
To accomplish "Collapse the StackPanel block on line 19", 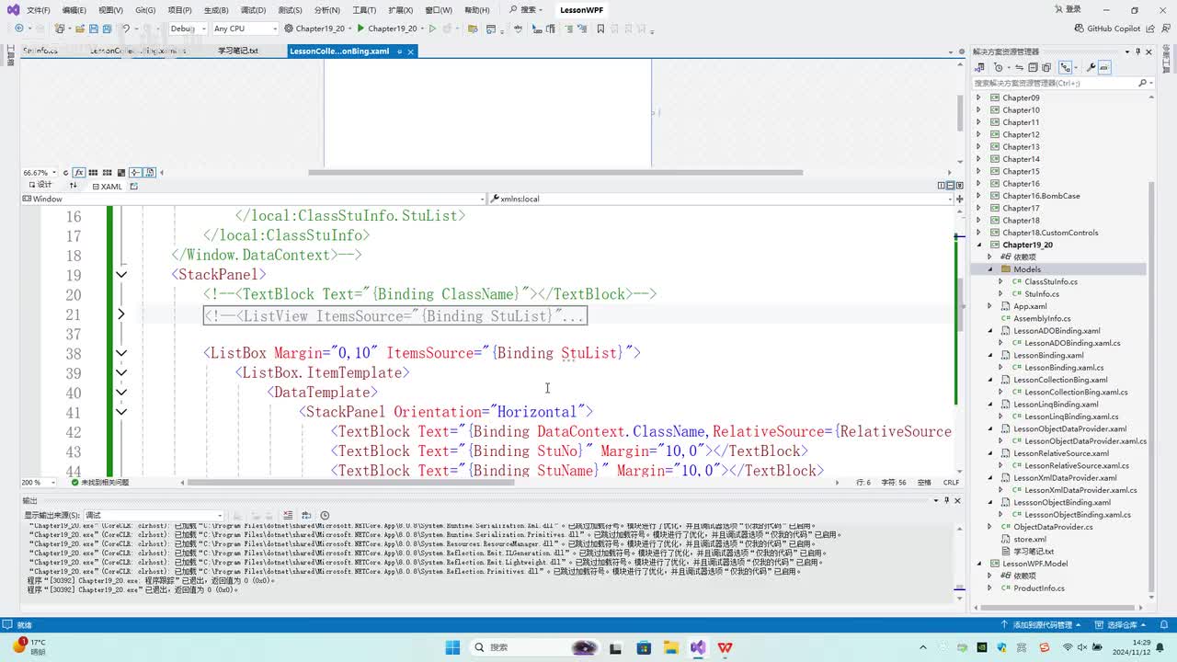I will pos(121,275).
